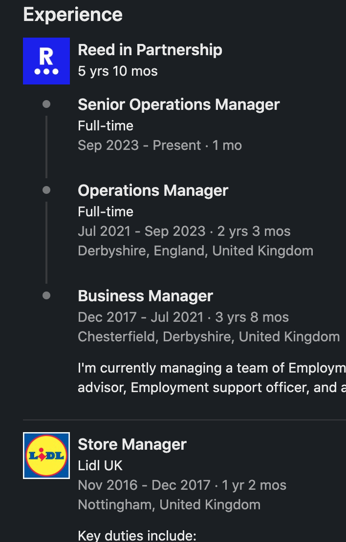Click the Derbyshire, England, United Kingdom location
Image resolution: width=346 pixels, height=542 pixels.
pyautogui.click(x=195, y=251)
